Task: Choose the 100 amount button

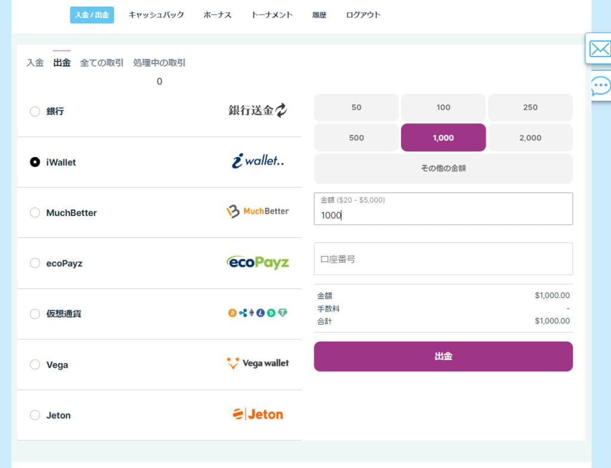Action: coord(443,107)
